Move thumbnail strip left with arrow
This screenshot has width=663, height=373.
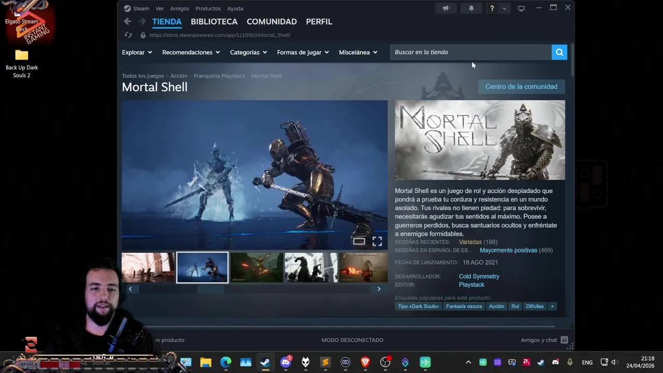[130, 289]
